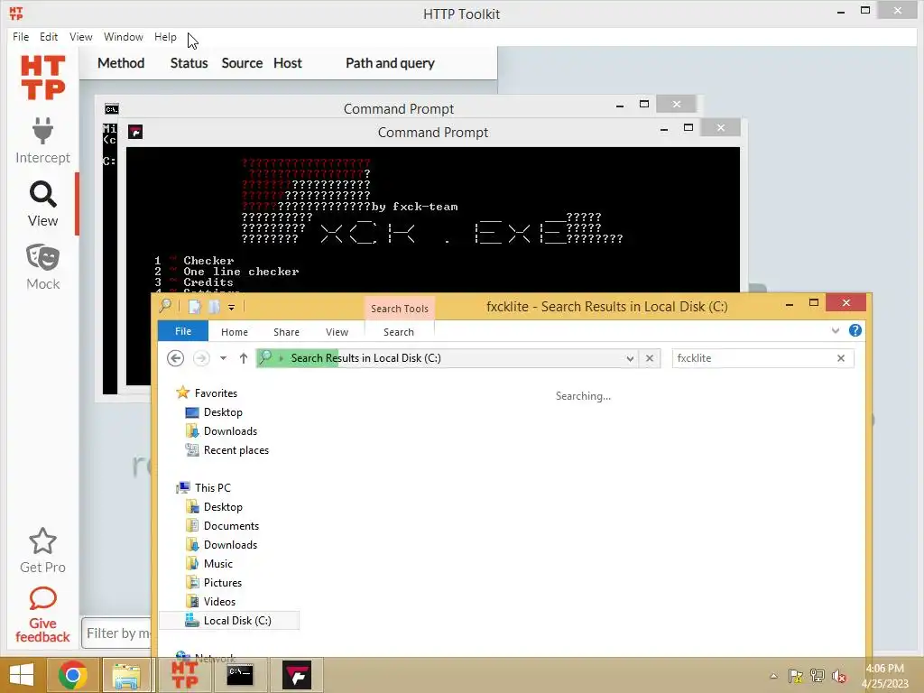The height and width of the screenshot is (693, 924).
Task: Select Documents under This PC
Action: (231, 526)
